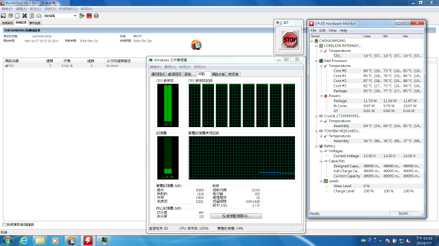Switch to the 應用程式 tab in Task Manager

pyautogui.click(x=158, y=74)
